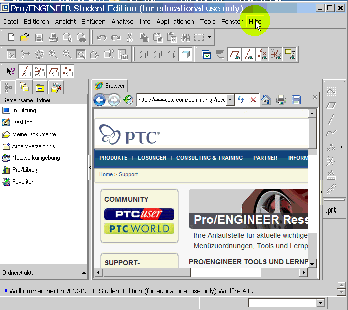Open the Einfügen menu
Viewport: 348px width, 310px height.
click(x=93, y=22)
